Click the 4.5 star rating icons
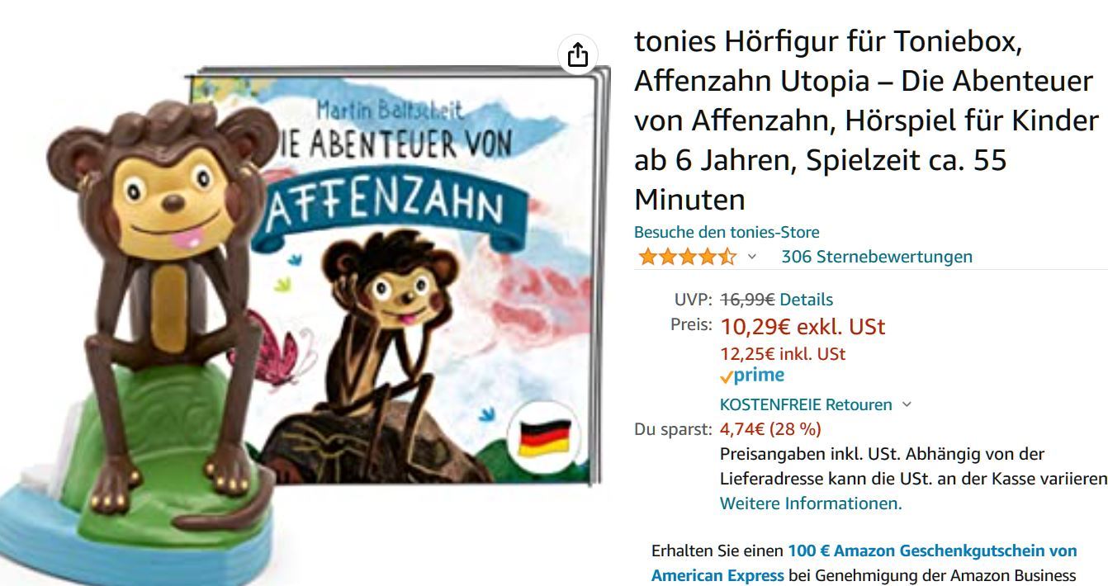 pos(685,257)
